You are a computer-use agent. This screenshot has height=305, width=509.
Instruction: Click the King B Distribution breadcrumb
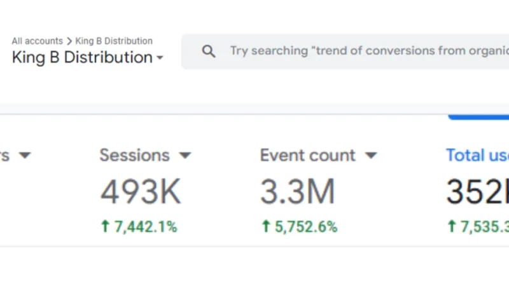(114, 41)
